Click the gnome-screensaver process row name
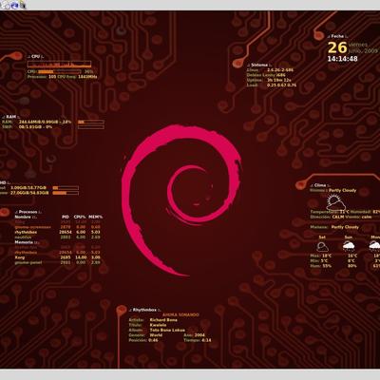Image resolution: width=380 pixels, height=380 pixels. [33, 227]
